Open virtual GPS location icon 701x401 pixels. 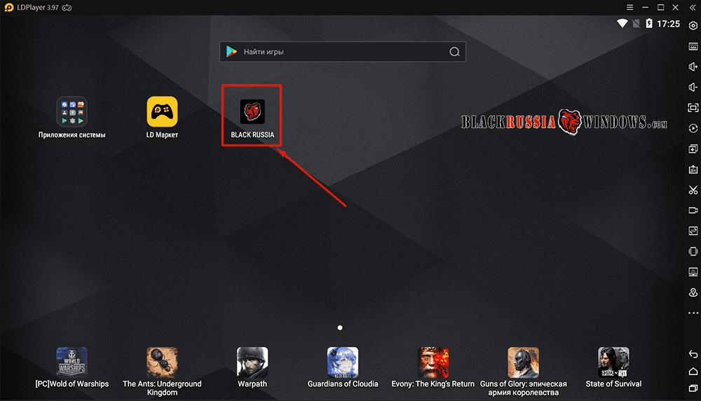pyautogui.click(x=693, y=293)
